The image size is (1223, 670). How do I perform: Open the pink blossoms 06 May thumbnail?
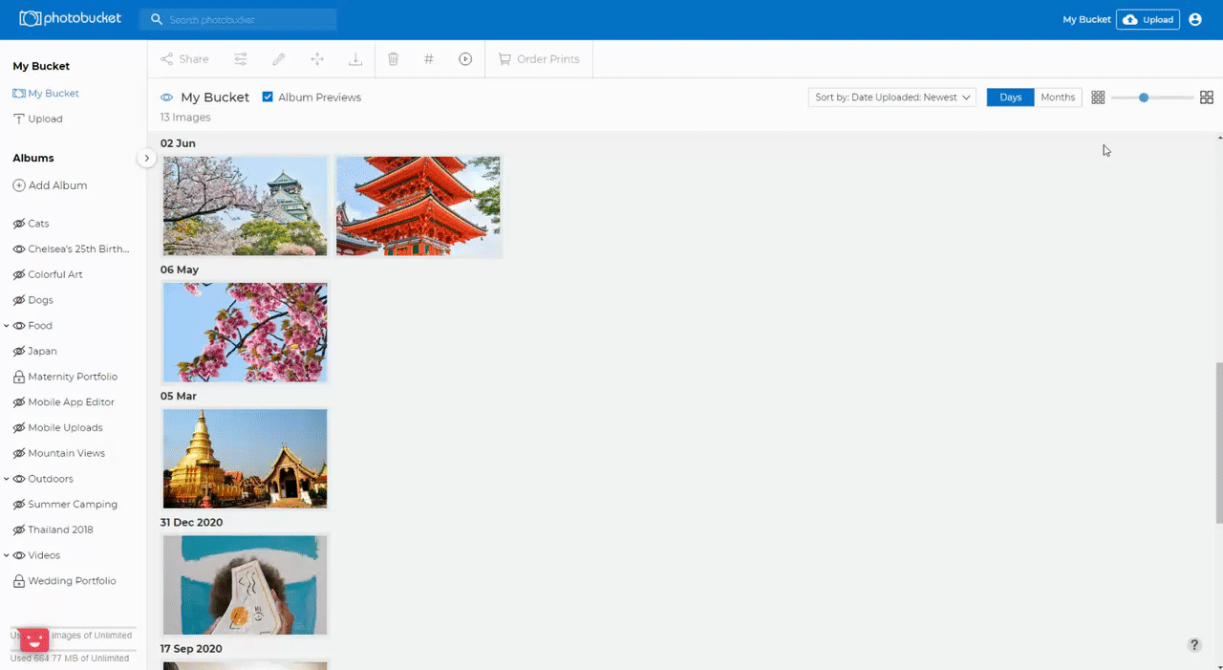[245, 333]
